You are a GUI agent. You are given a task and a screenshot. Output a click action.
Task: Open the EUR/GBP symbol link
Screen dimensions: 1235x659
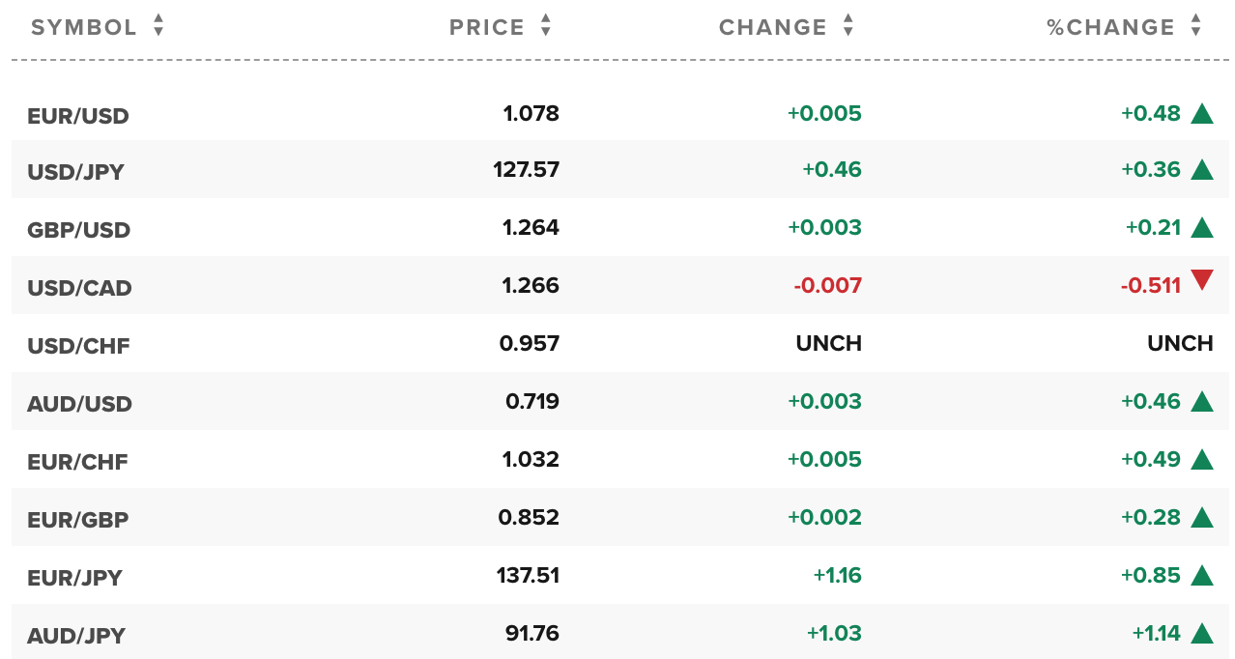(78, 520)
